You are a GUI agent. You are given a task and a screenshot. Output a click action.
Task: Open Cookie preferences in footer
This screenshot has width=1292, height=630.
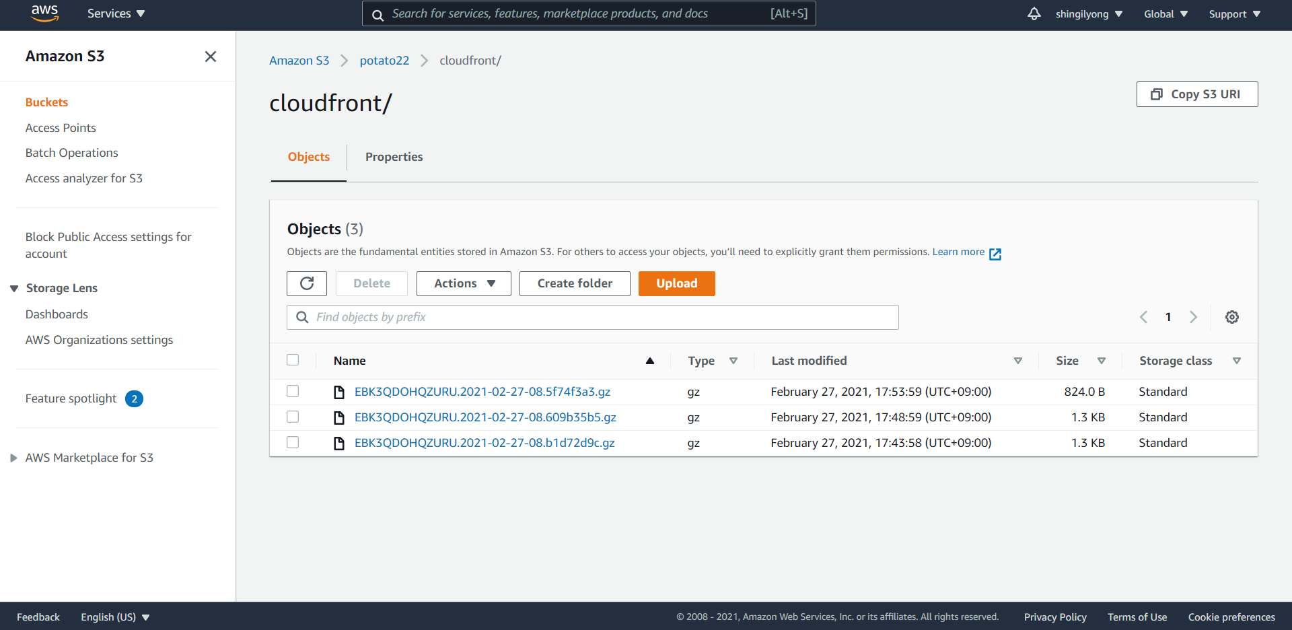pos(1231,617)
